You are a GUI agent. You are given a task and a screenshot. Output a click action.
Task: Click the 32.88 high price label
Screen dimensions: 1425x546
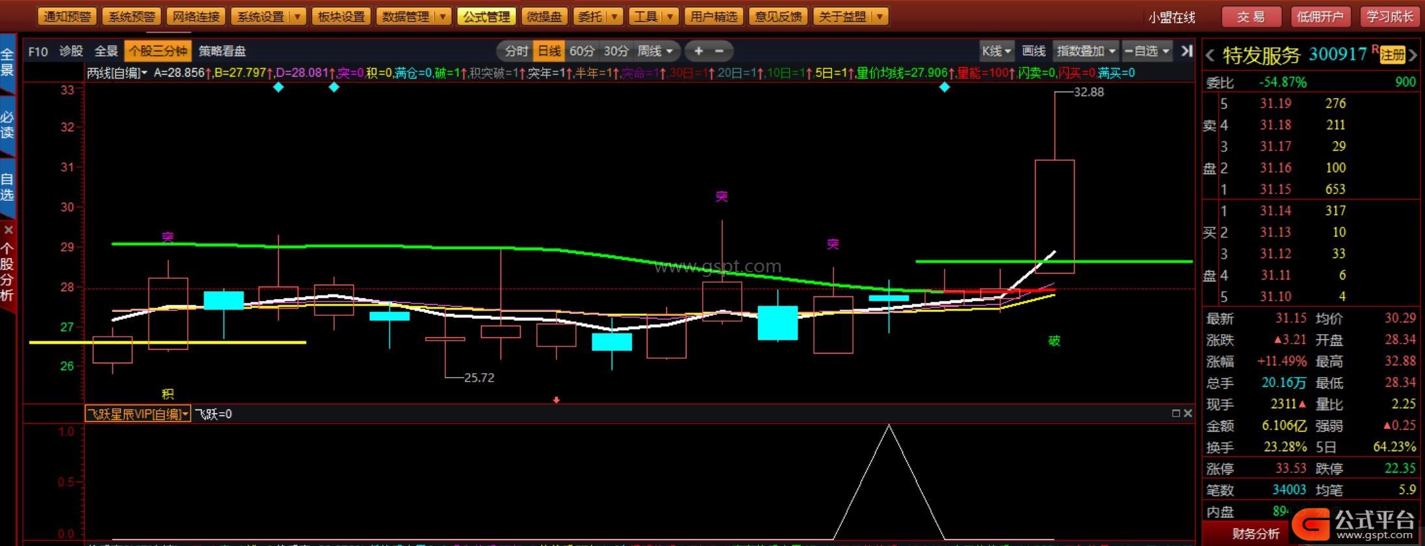tap(1088, 92)
